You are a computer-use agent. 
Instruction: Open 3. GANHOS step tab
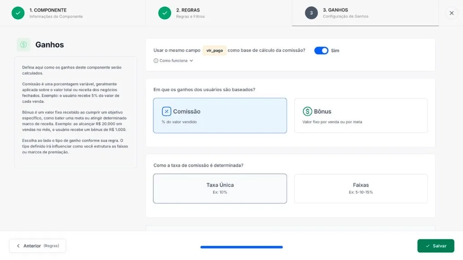[365, 13]
